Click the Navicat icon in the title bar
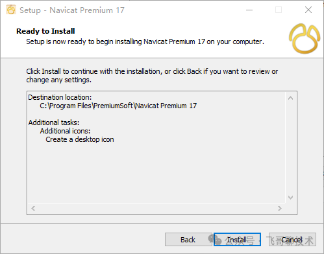The image size is (324, 254). tap(11, 10)
